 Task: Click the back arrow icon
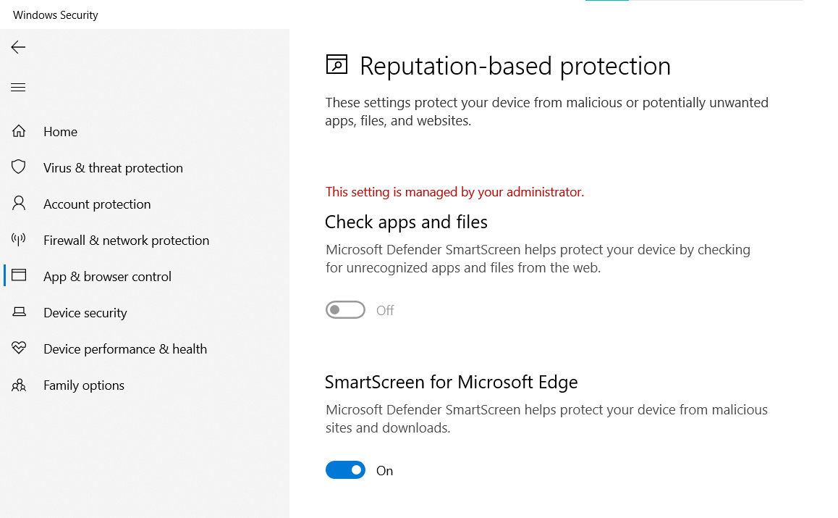click(18, 48)
